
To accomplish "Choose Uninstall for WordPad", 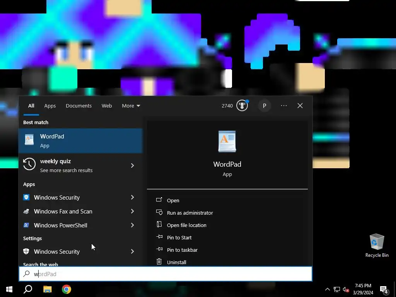I will tap(176, 262).
